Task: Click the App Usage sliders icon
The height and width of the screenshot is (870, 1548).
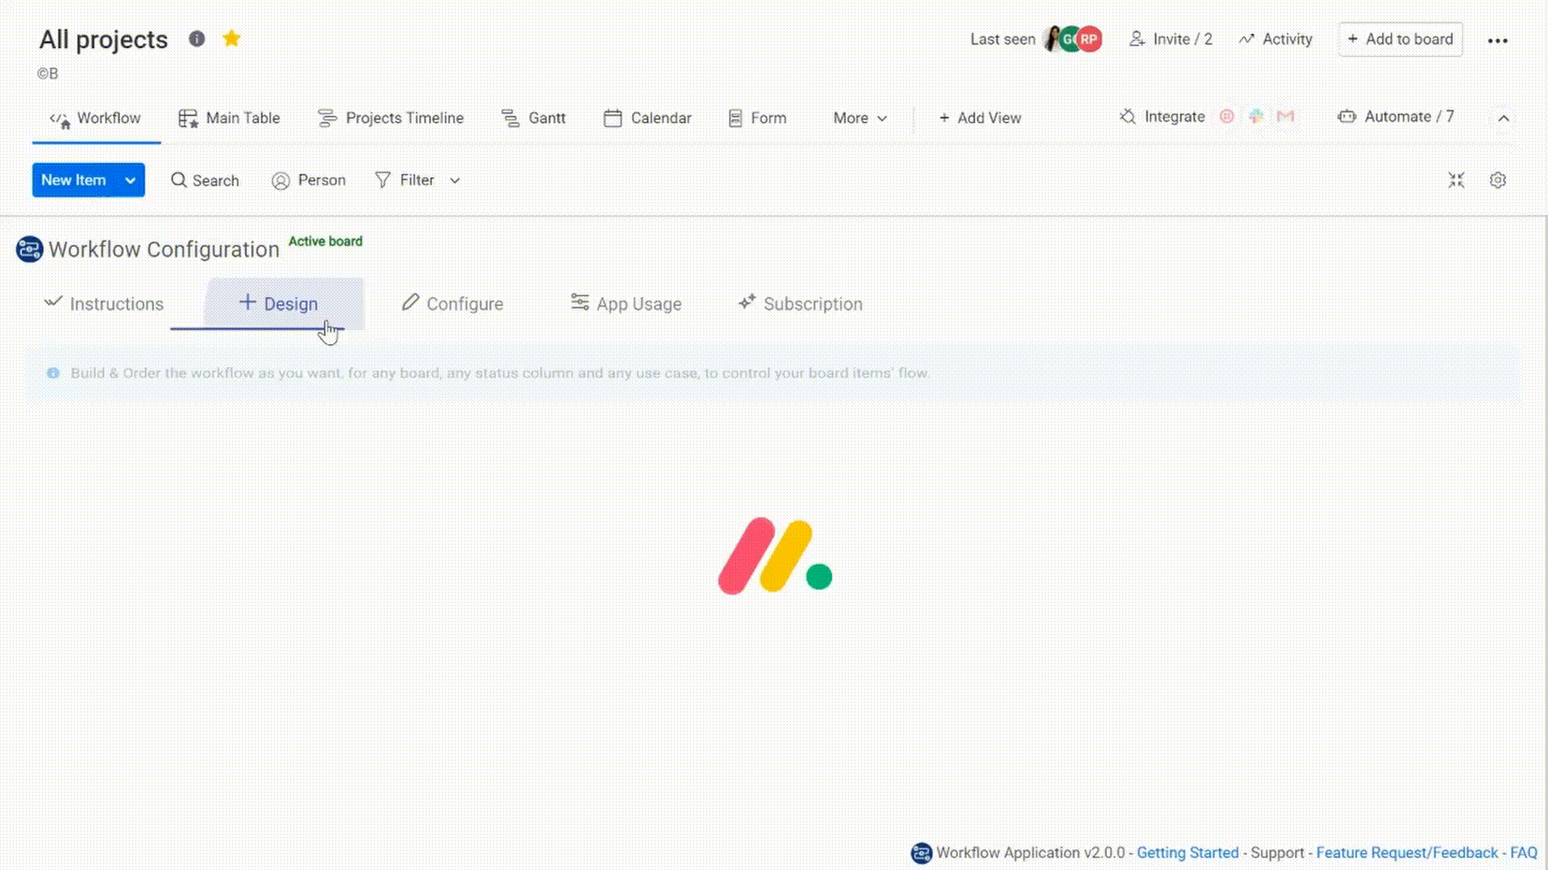Action: (x=580, y=302)
